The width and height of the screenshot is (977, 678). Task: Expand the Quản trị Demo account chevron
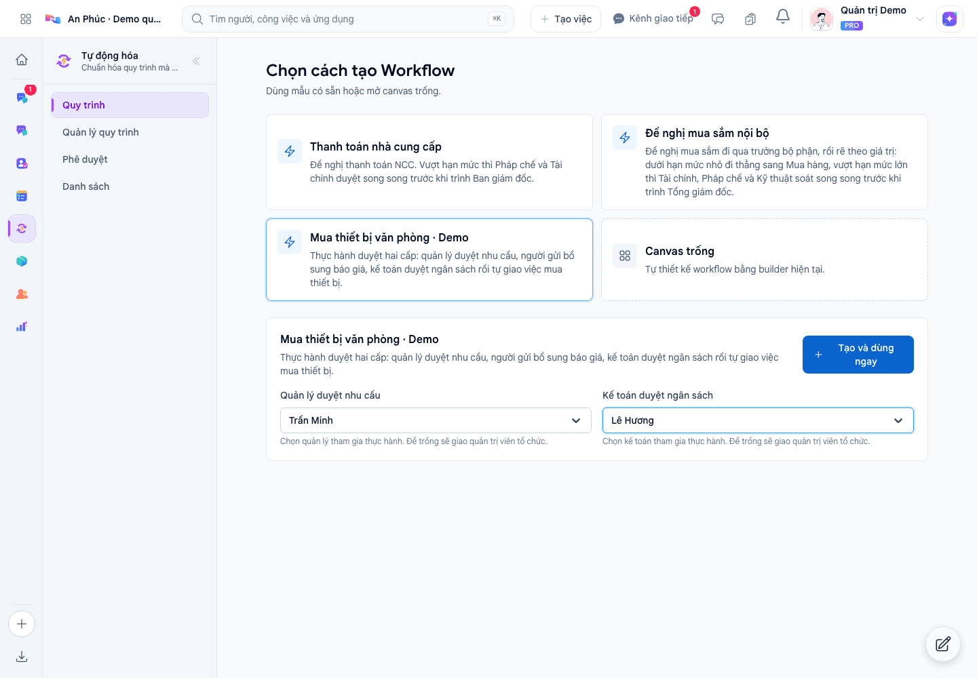tap(920, 19)
